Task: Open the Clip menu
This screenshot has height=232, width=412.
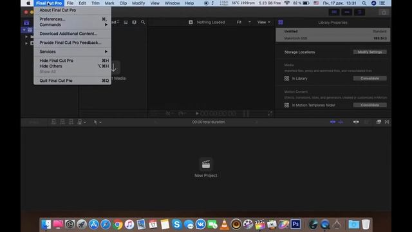Action: click(x=123, y=3)
